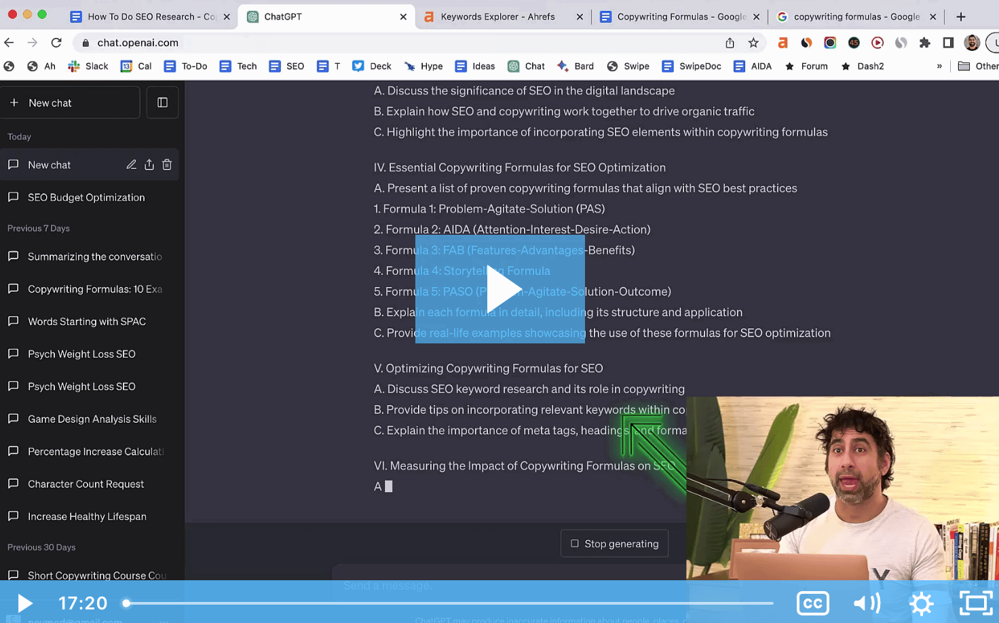Open Hype bookmark
Screen dimensions: 999x623
pyautogui.click(x=423, y=66)
